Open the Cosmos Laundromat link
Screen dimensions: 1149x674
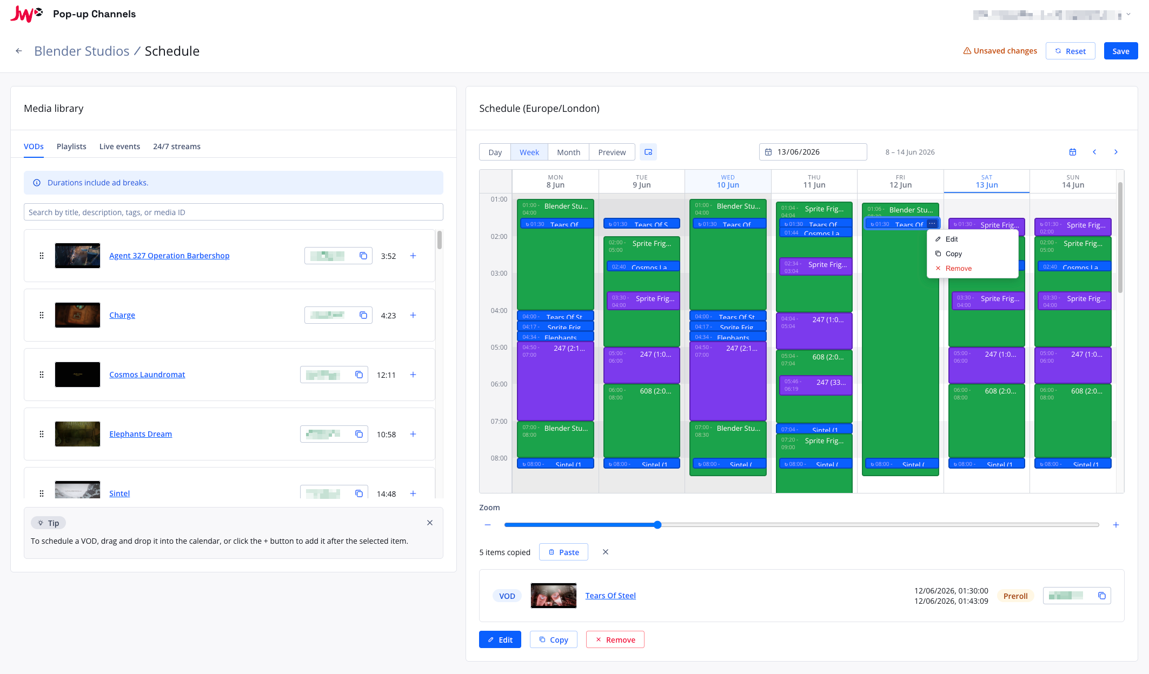pos(147,375)
